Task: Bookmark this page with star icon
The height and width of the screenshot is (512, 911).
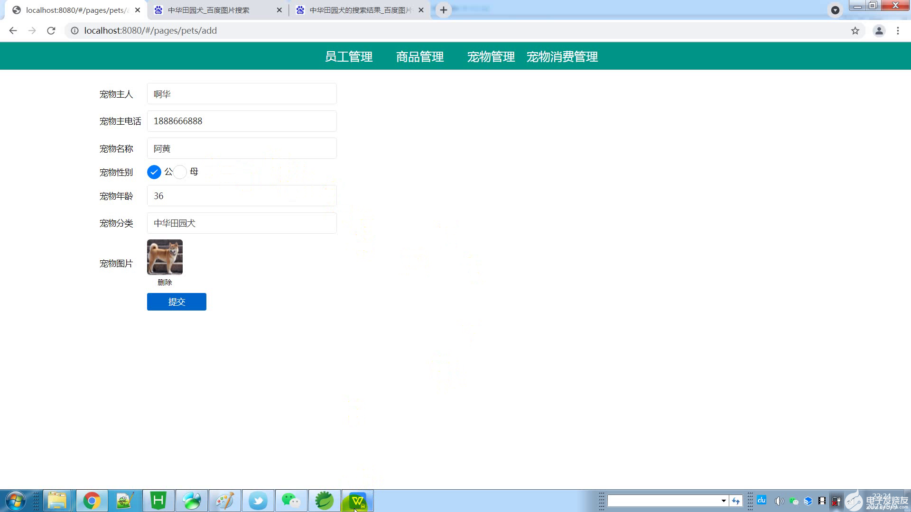Action: point(855,31)
